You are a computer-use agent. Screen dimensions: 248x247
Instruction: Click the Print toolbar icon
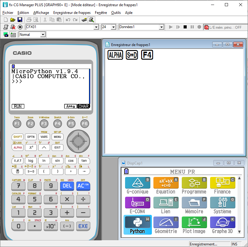29,20
